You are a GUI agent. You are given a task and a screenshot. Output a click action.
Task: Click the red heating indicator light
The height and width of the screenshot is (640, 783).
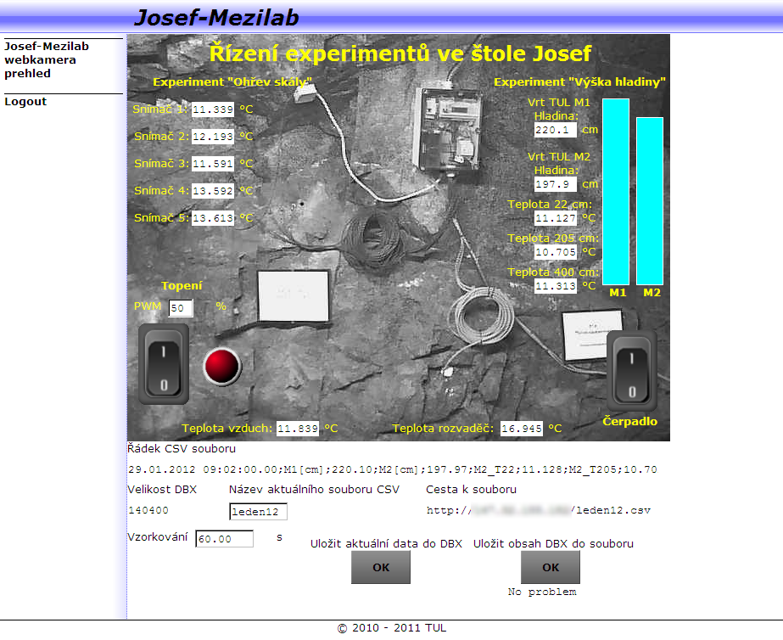222,366
